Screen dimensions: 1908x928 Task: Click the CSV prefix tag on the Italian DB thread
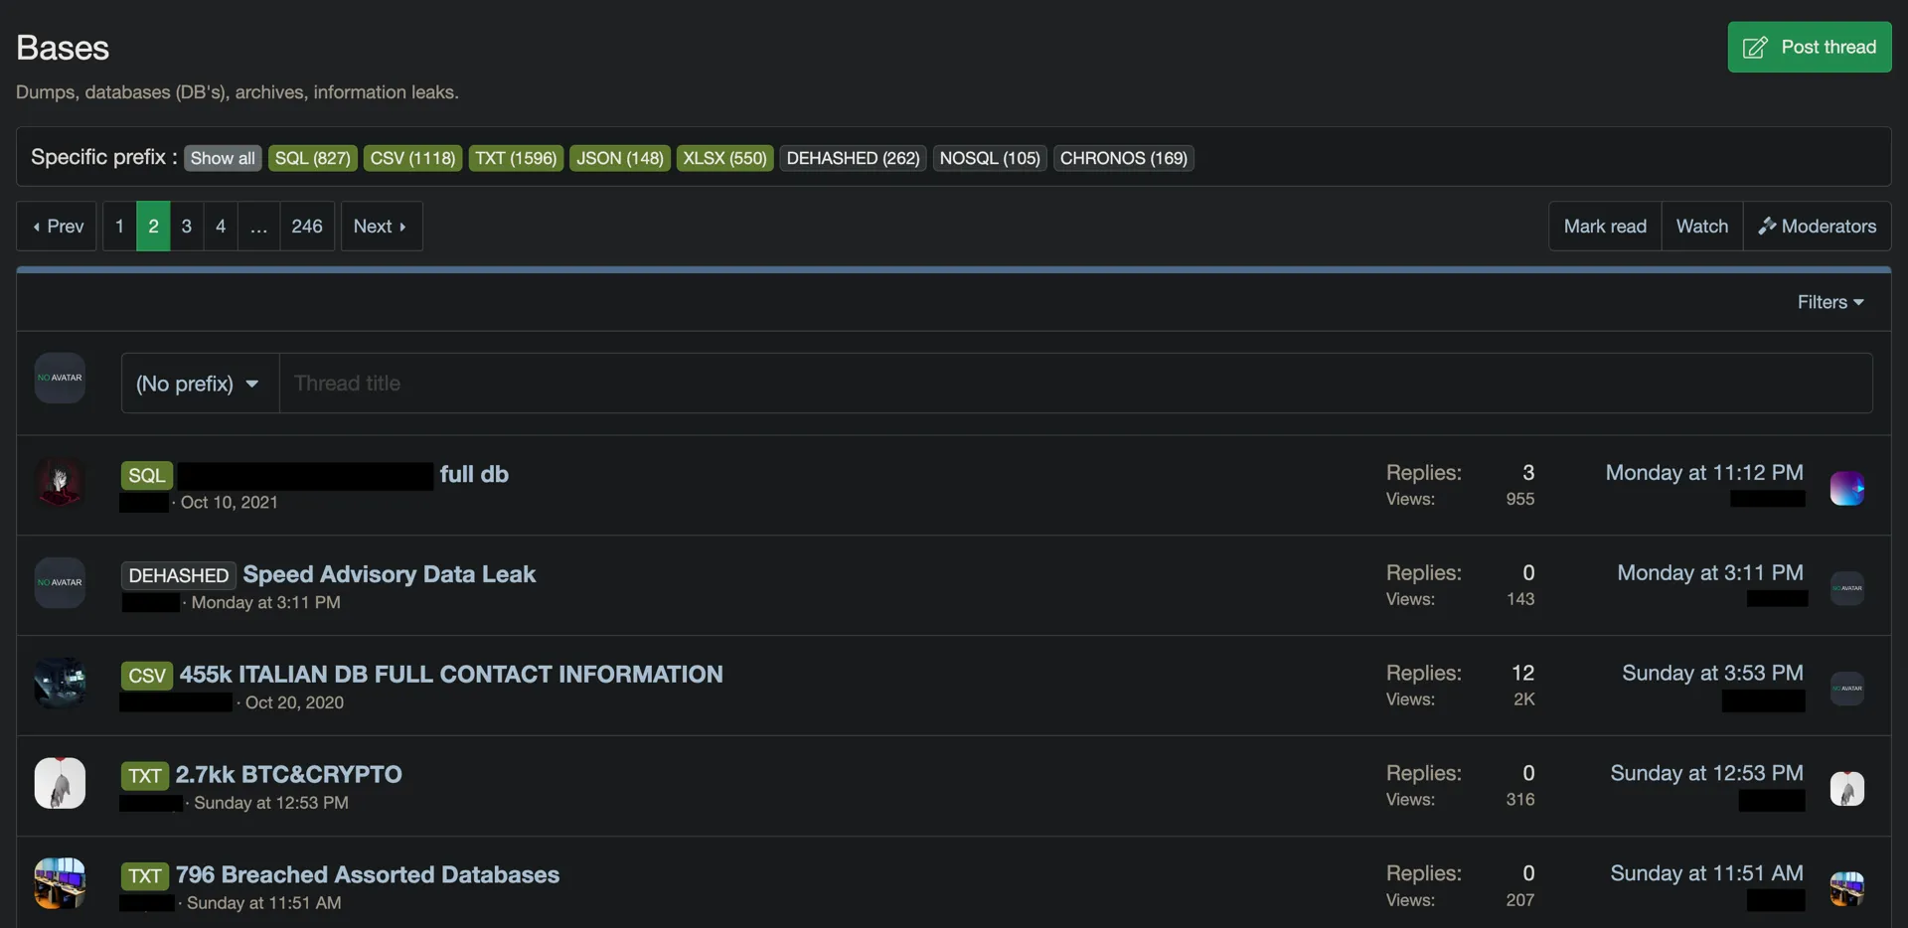pyautogui.click(x=147, y=676)
